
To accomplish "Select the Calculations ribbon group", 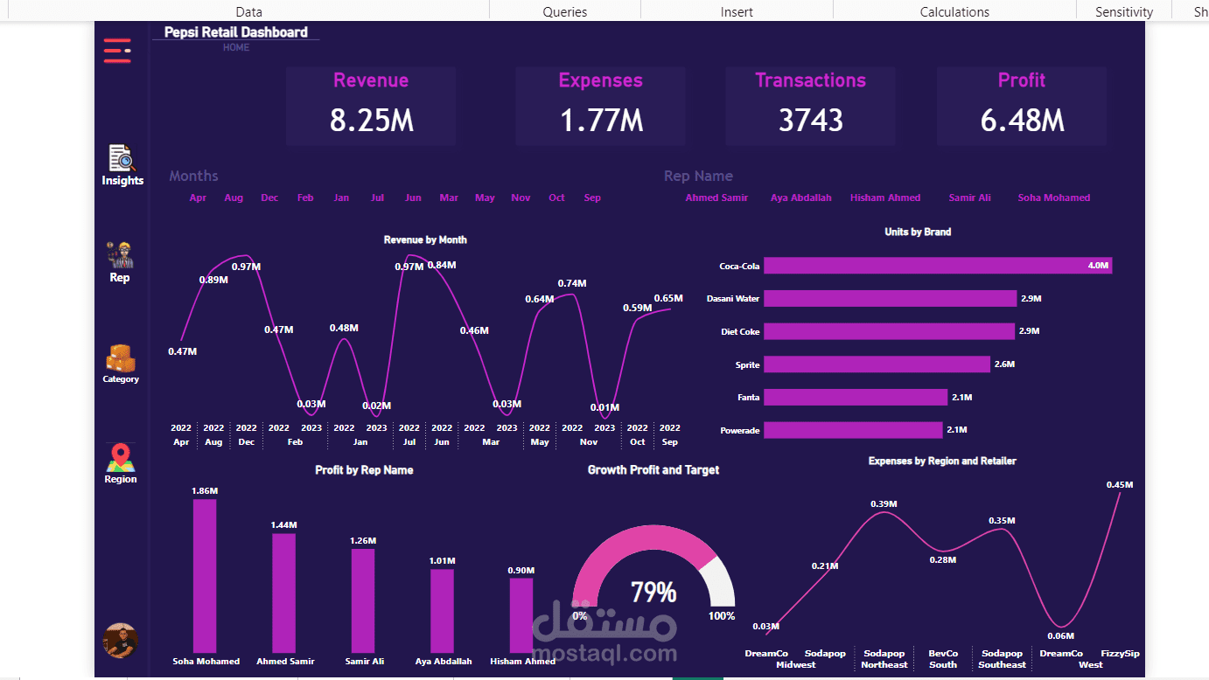I will pos(954,11).
